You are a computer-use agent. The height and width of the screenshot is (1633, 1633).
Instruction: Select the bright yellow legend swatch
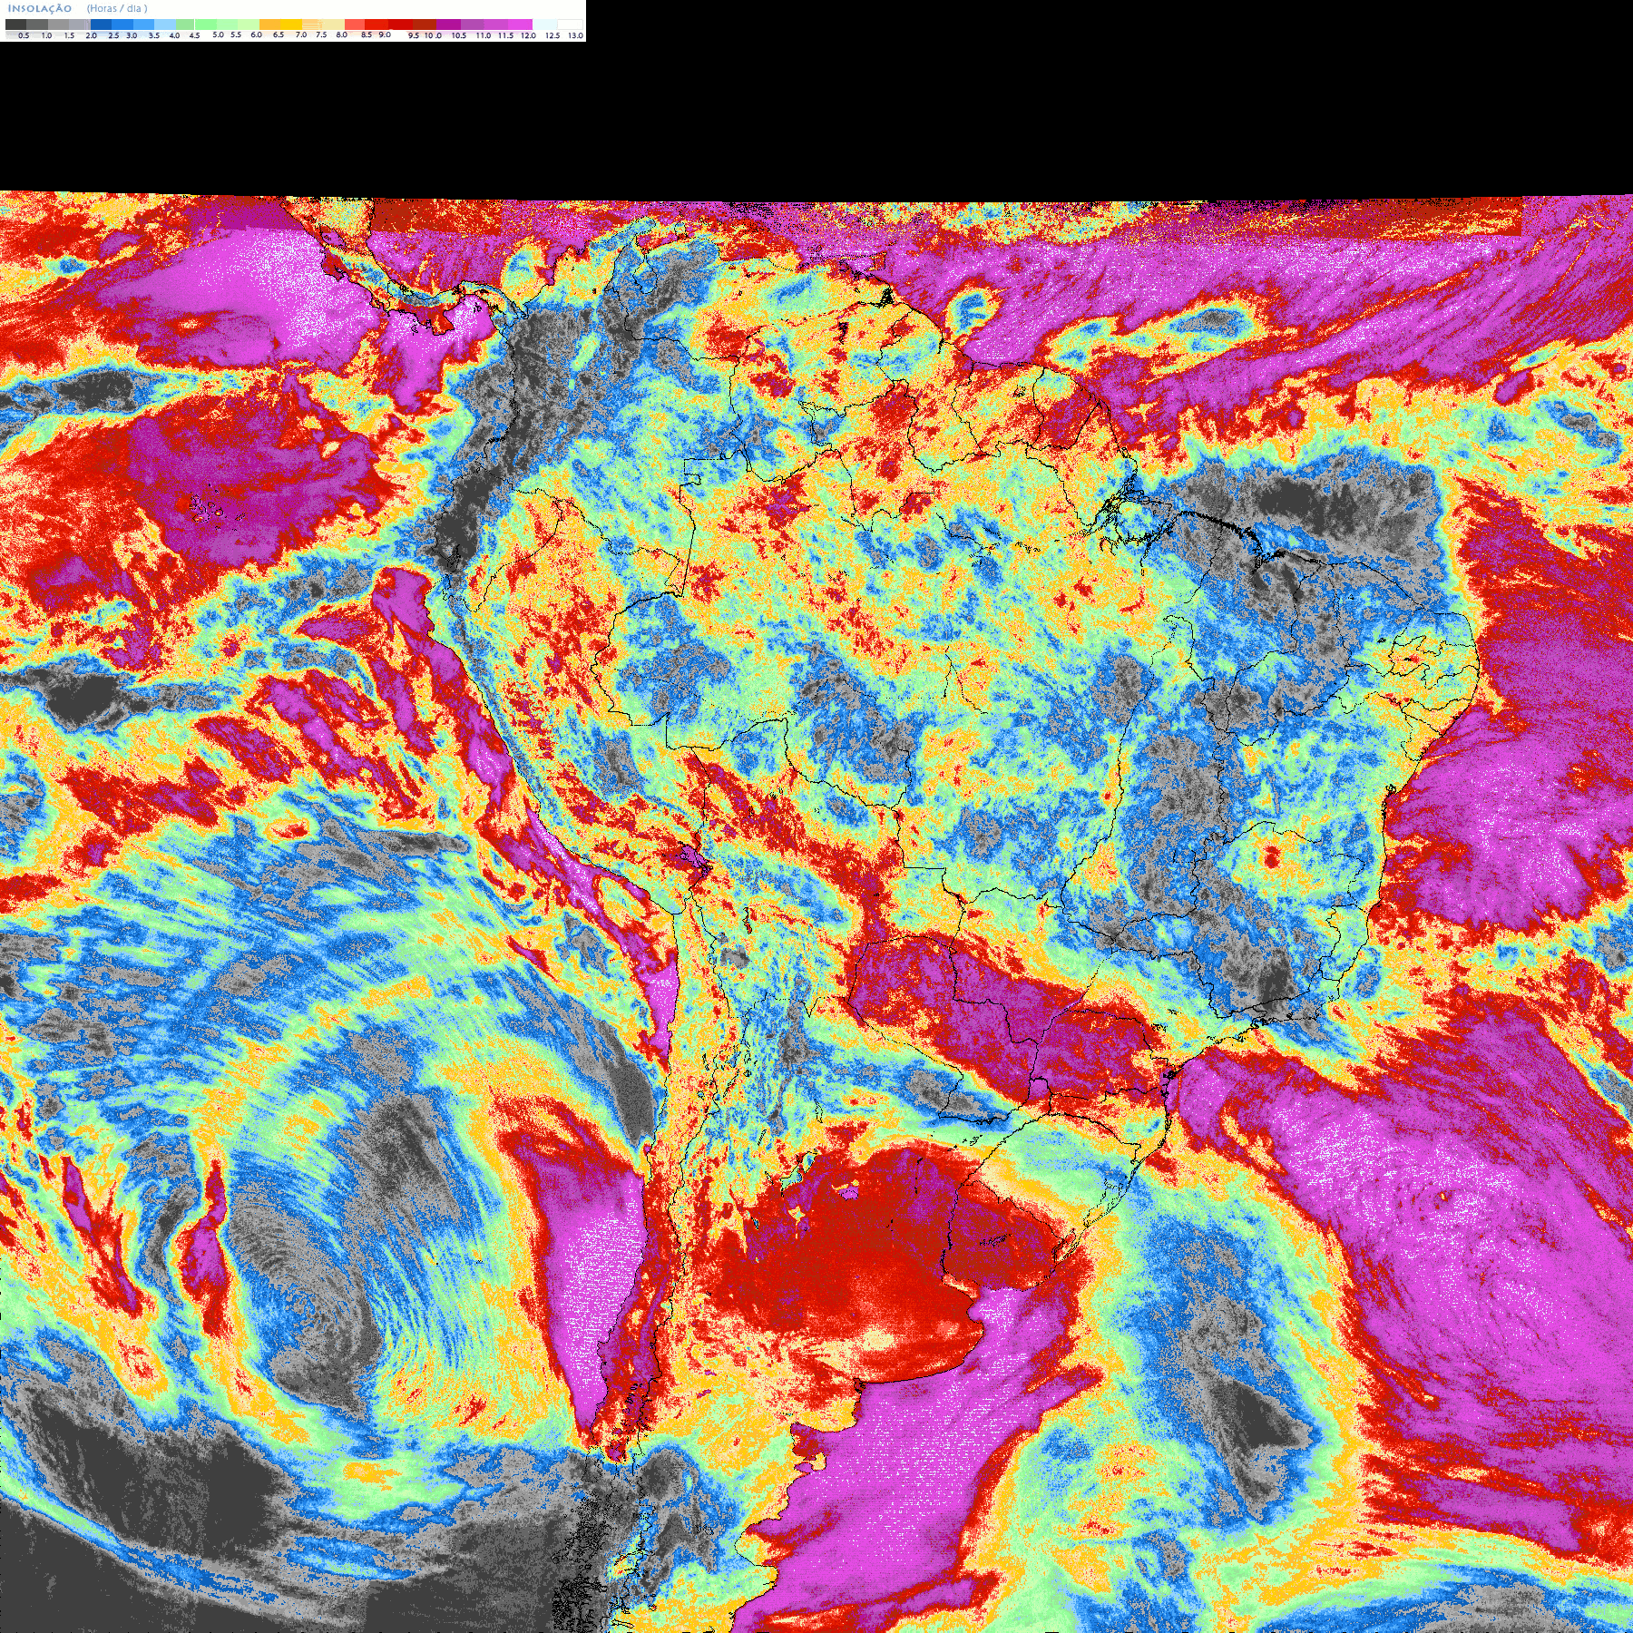click(x=291, y=24)
